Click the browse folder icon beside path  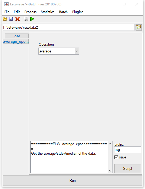(139, 27)
